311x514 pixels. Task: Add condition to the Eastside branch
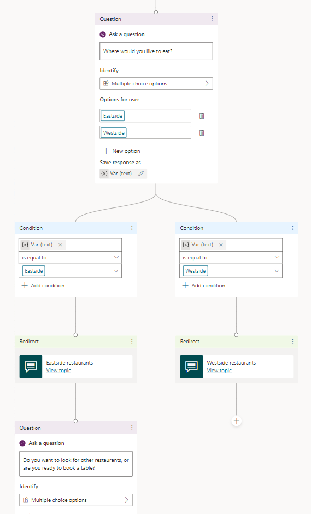pos(43,286)
